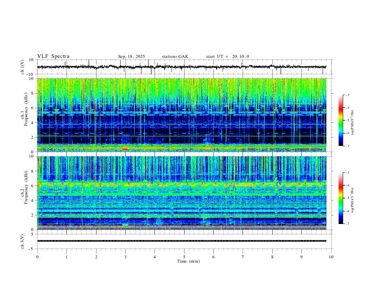
Task: Click the "2" kHz tick on ch.1 spectrogram
Action: [x=33, y=137]
